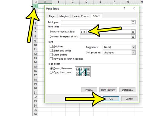Select the Over, then down option
This screenshot has height=116, width=143.
pos(51,72)
